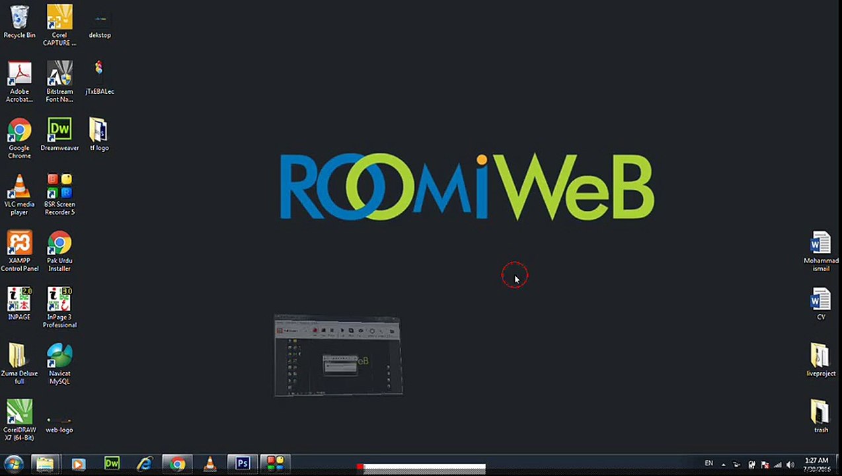The width and height of the screenshot is (842, 476).
Task: Open the media player taskbar icon
Action: tap(78, 464)
